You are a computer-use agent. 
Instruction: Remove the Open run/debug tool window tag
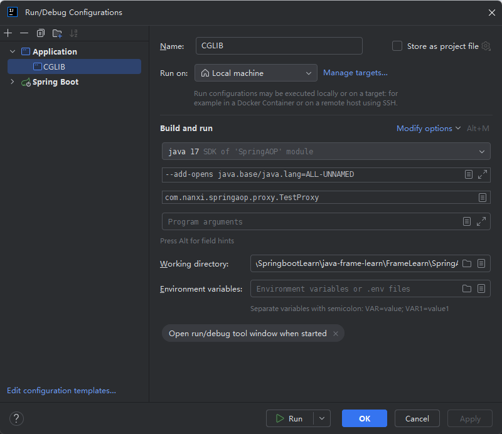[335, 334]
